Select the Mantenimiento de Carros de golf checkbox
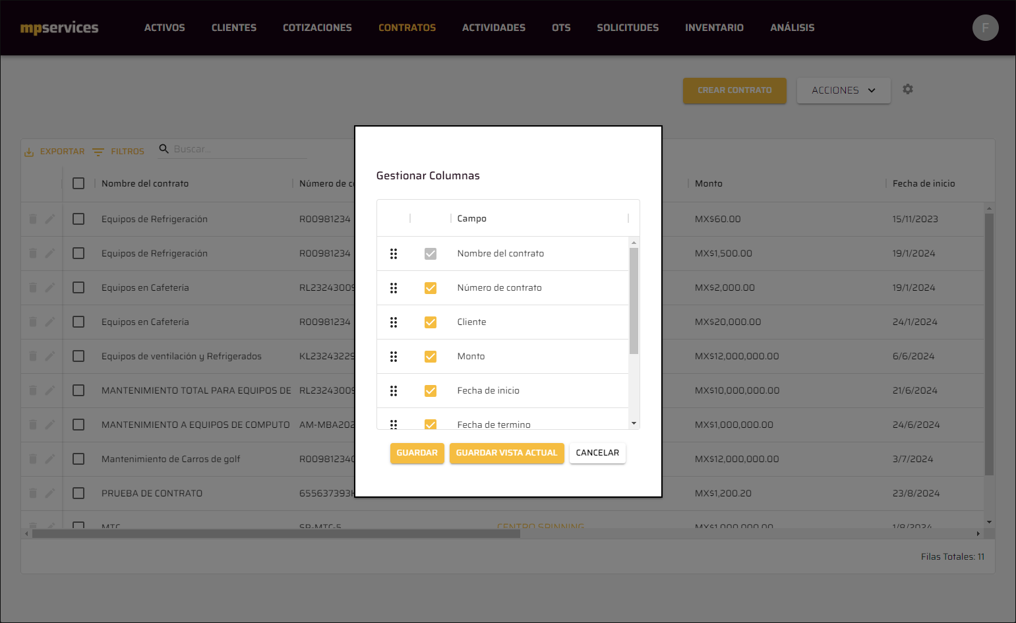 point(78,459)
